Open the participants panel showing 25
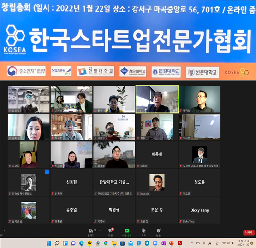256x248 pixels. pyautogui.click(x=92, y=232)
